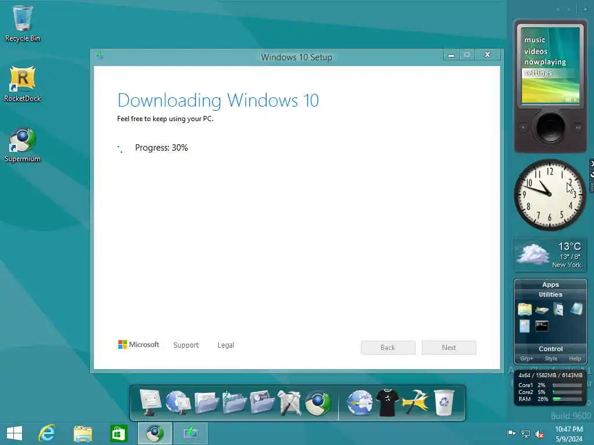594x445 pixels.
Task: Open globe browser icon in dock
Action: pyautogui.click(x=360, y=402)
